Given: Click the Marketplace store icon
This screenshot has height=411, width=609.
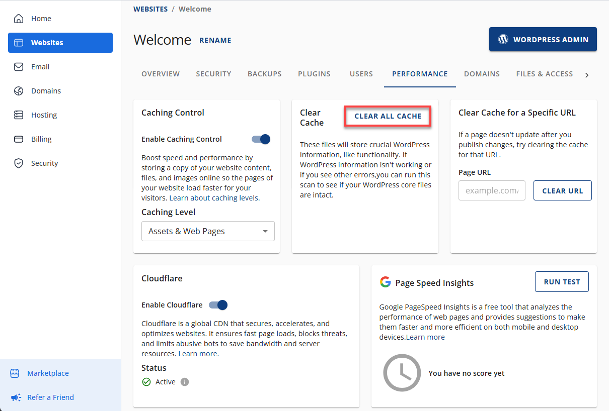Looking at the screenshot, I should coord(16,373).
